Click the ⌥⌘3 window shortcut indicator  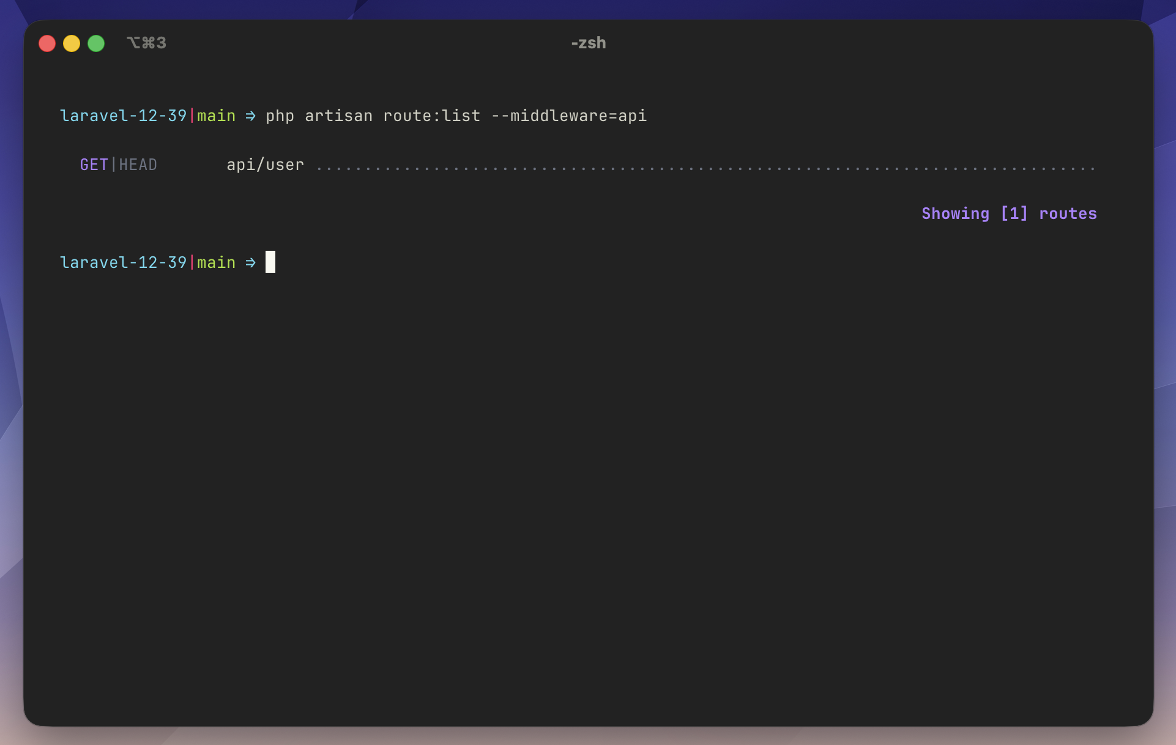[146, 43]
